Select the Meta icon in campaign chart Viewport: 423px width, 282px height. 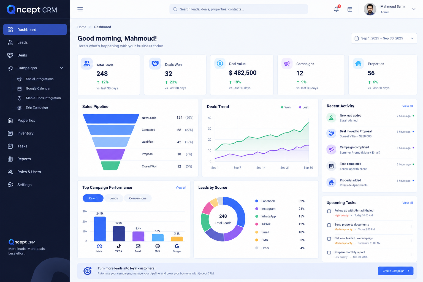99,246
